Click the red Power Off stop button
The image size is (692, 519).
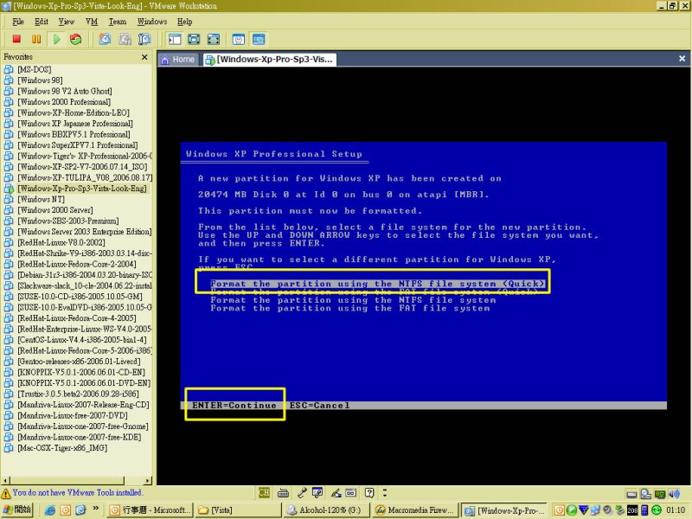pos(16,39)
